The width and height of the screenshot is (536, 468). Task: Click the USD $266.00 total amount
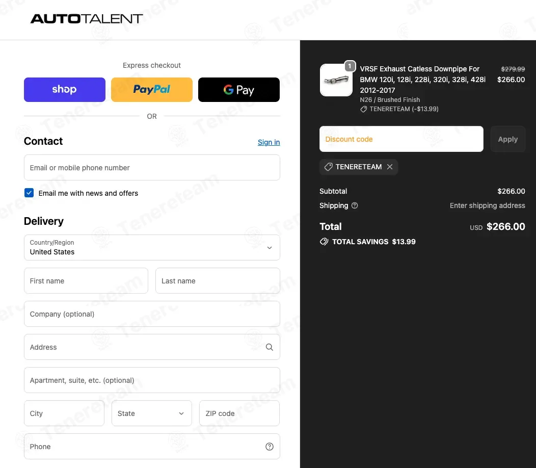(497, 227)
